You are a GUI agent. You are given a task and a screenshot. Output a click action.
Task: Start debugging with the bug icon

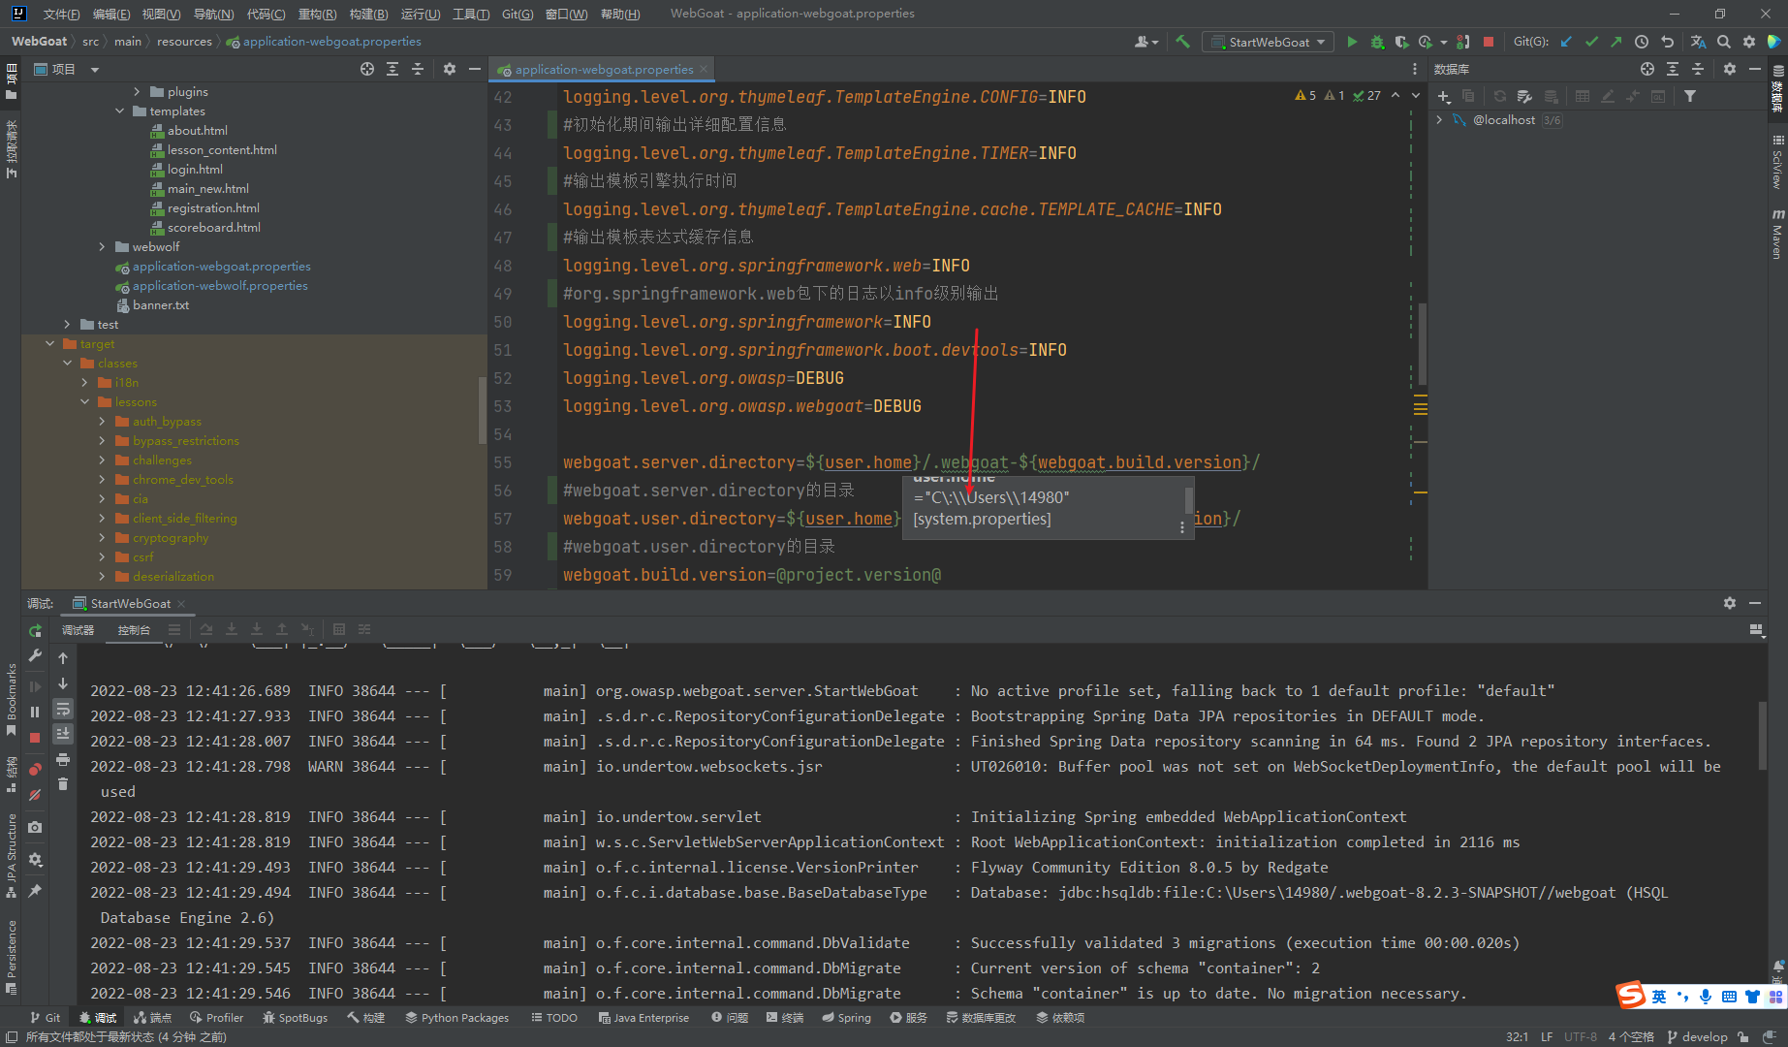point(1377,42)
